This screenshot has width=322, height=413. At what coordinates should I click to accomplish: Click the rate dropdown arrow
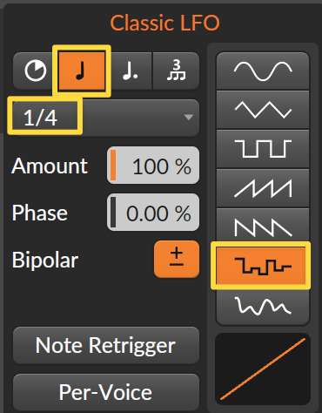[189, 118]
